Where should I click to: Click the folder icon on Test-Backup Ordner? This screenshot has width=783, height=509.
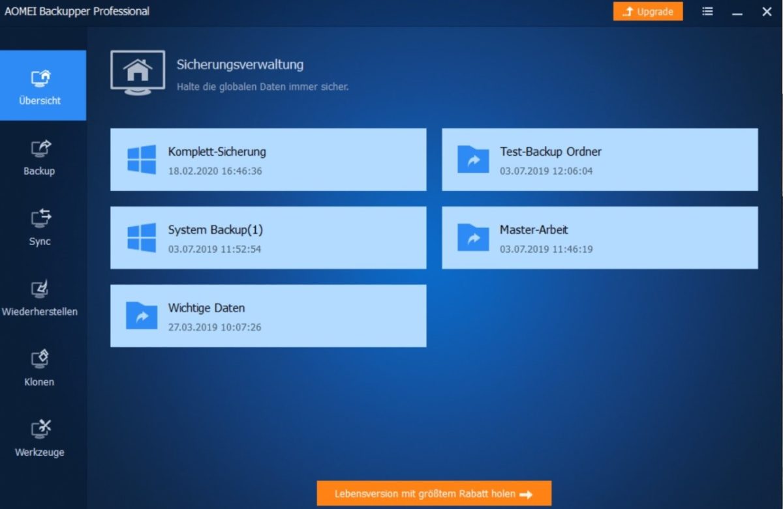pos(473,159)
